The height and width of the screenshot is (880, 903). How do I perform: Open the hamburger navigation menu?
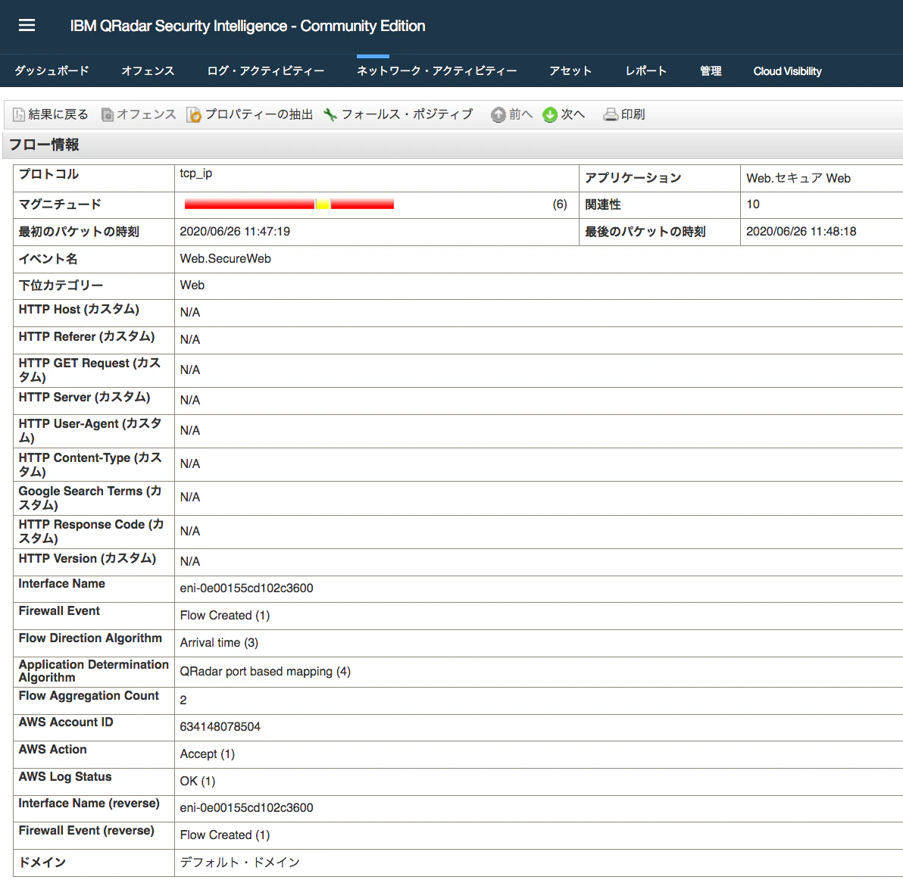[27, 25]
